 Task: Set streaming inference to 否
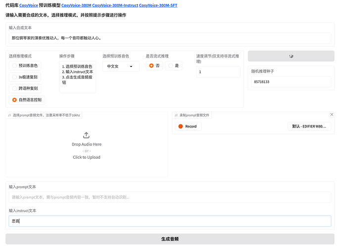[151, 65]
